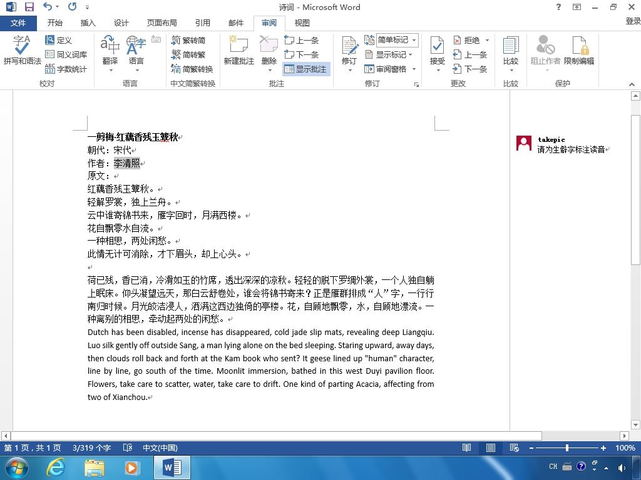Image resolution: width=641 pixels, height=480 pixels.
Task: Run the 拼写和语法 spelling check
Action: [x=22, y=50]
